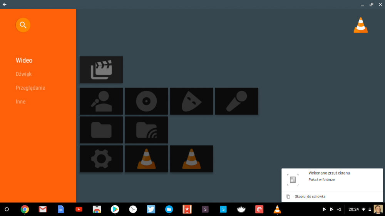Open the video clapperboard tile
The width and height of the screenshot is (385, 216).
[101, 70]
